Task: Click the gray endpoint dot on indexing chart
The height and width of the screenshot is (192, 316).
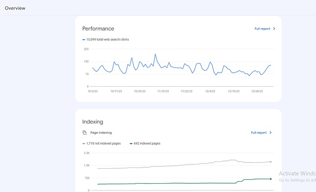Action: click(x=271, y=161)
